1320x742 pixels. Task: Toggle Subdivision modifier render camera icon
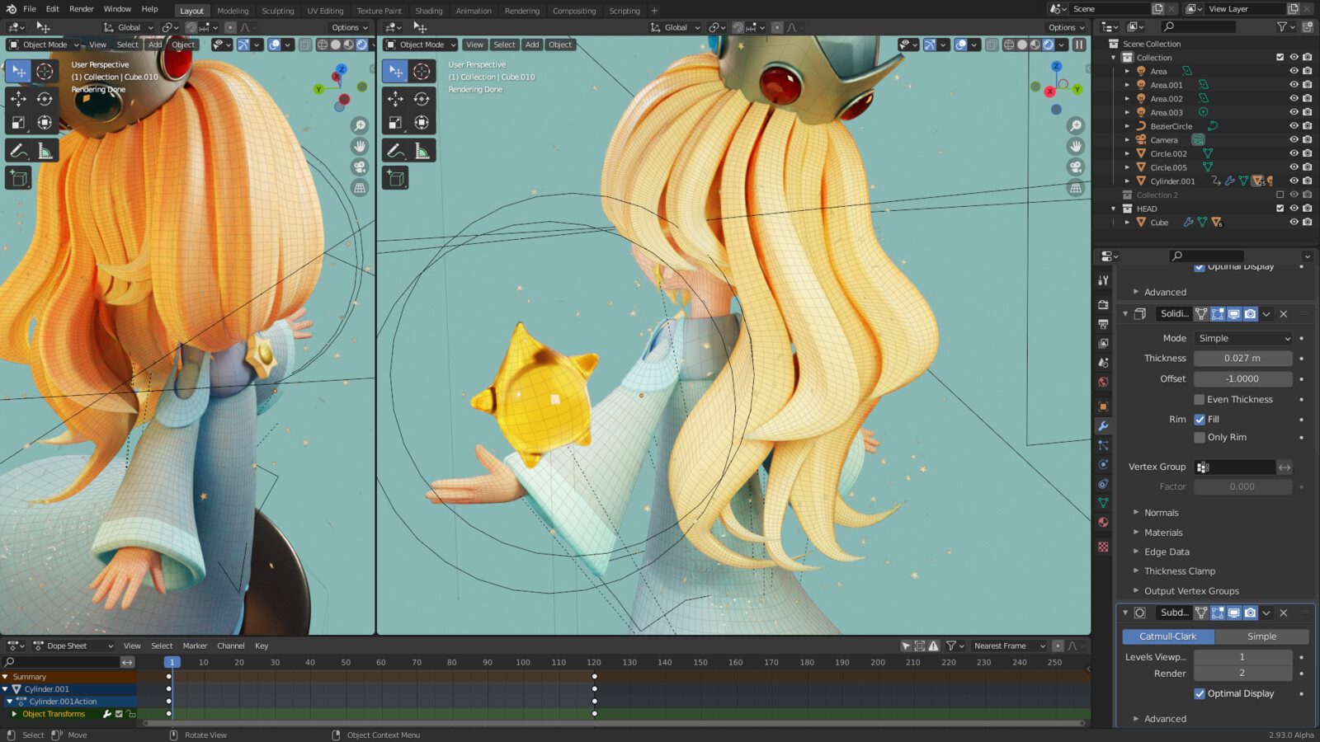[x=1251, y=613]
